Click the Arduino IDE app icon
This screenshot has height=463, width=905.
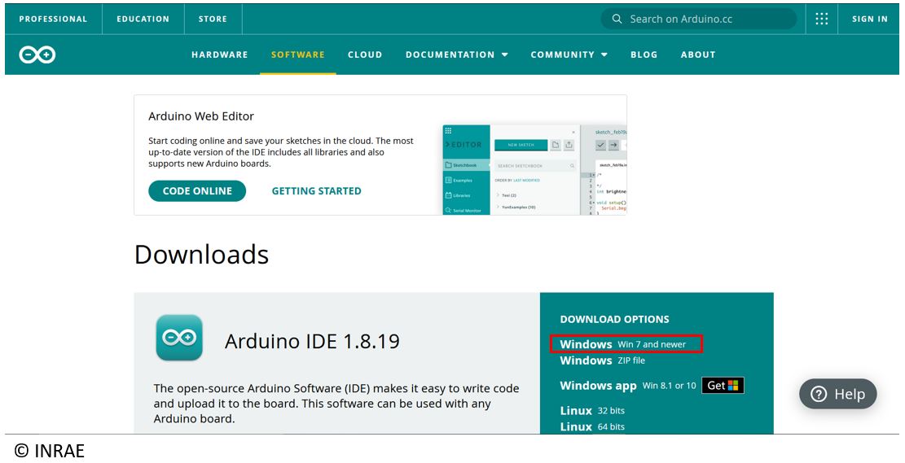(x=179, y=338)
